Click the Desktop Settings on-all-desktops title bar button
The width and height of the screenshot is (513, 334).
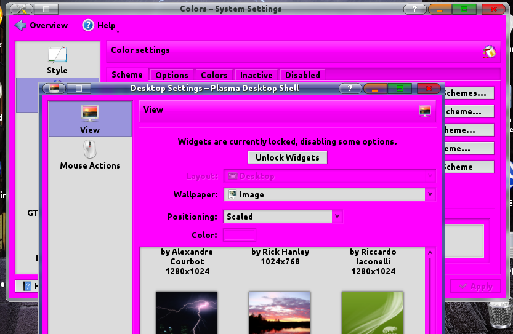[x=79, y=88]
